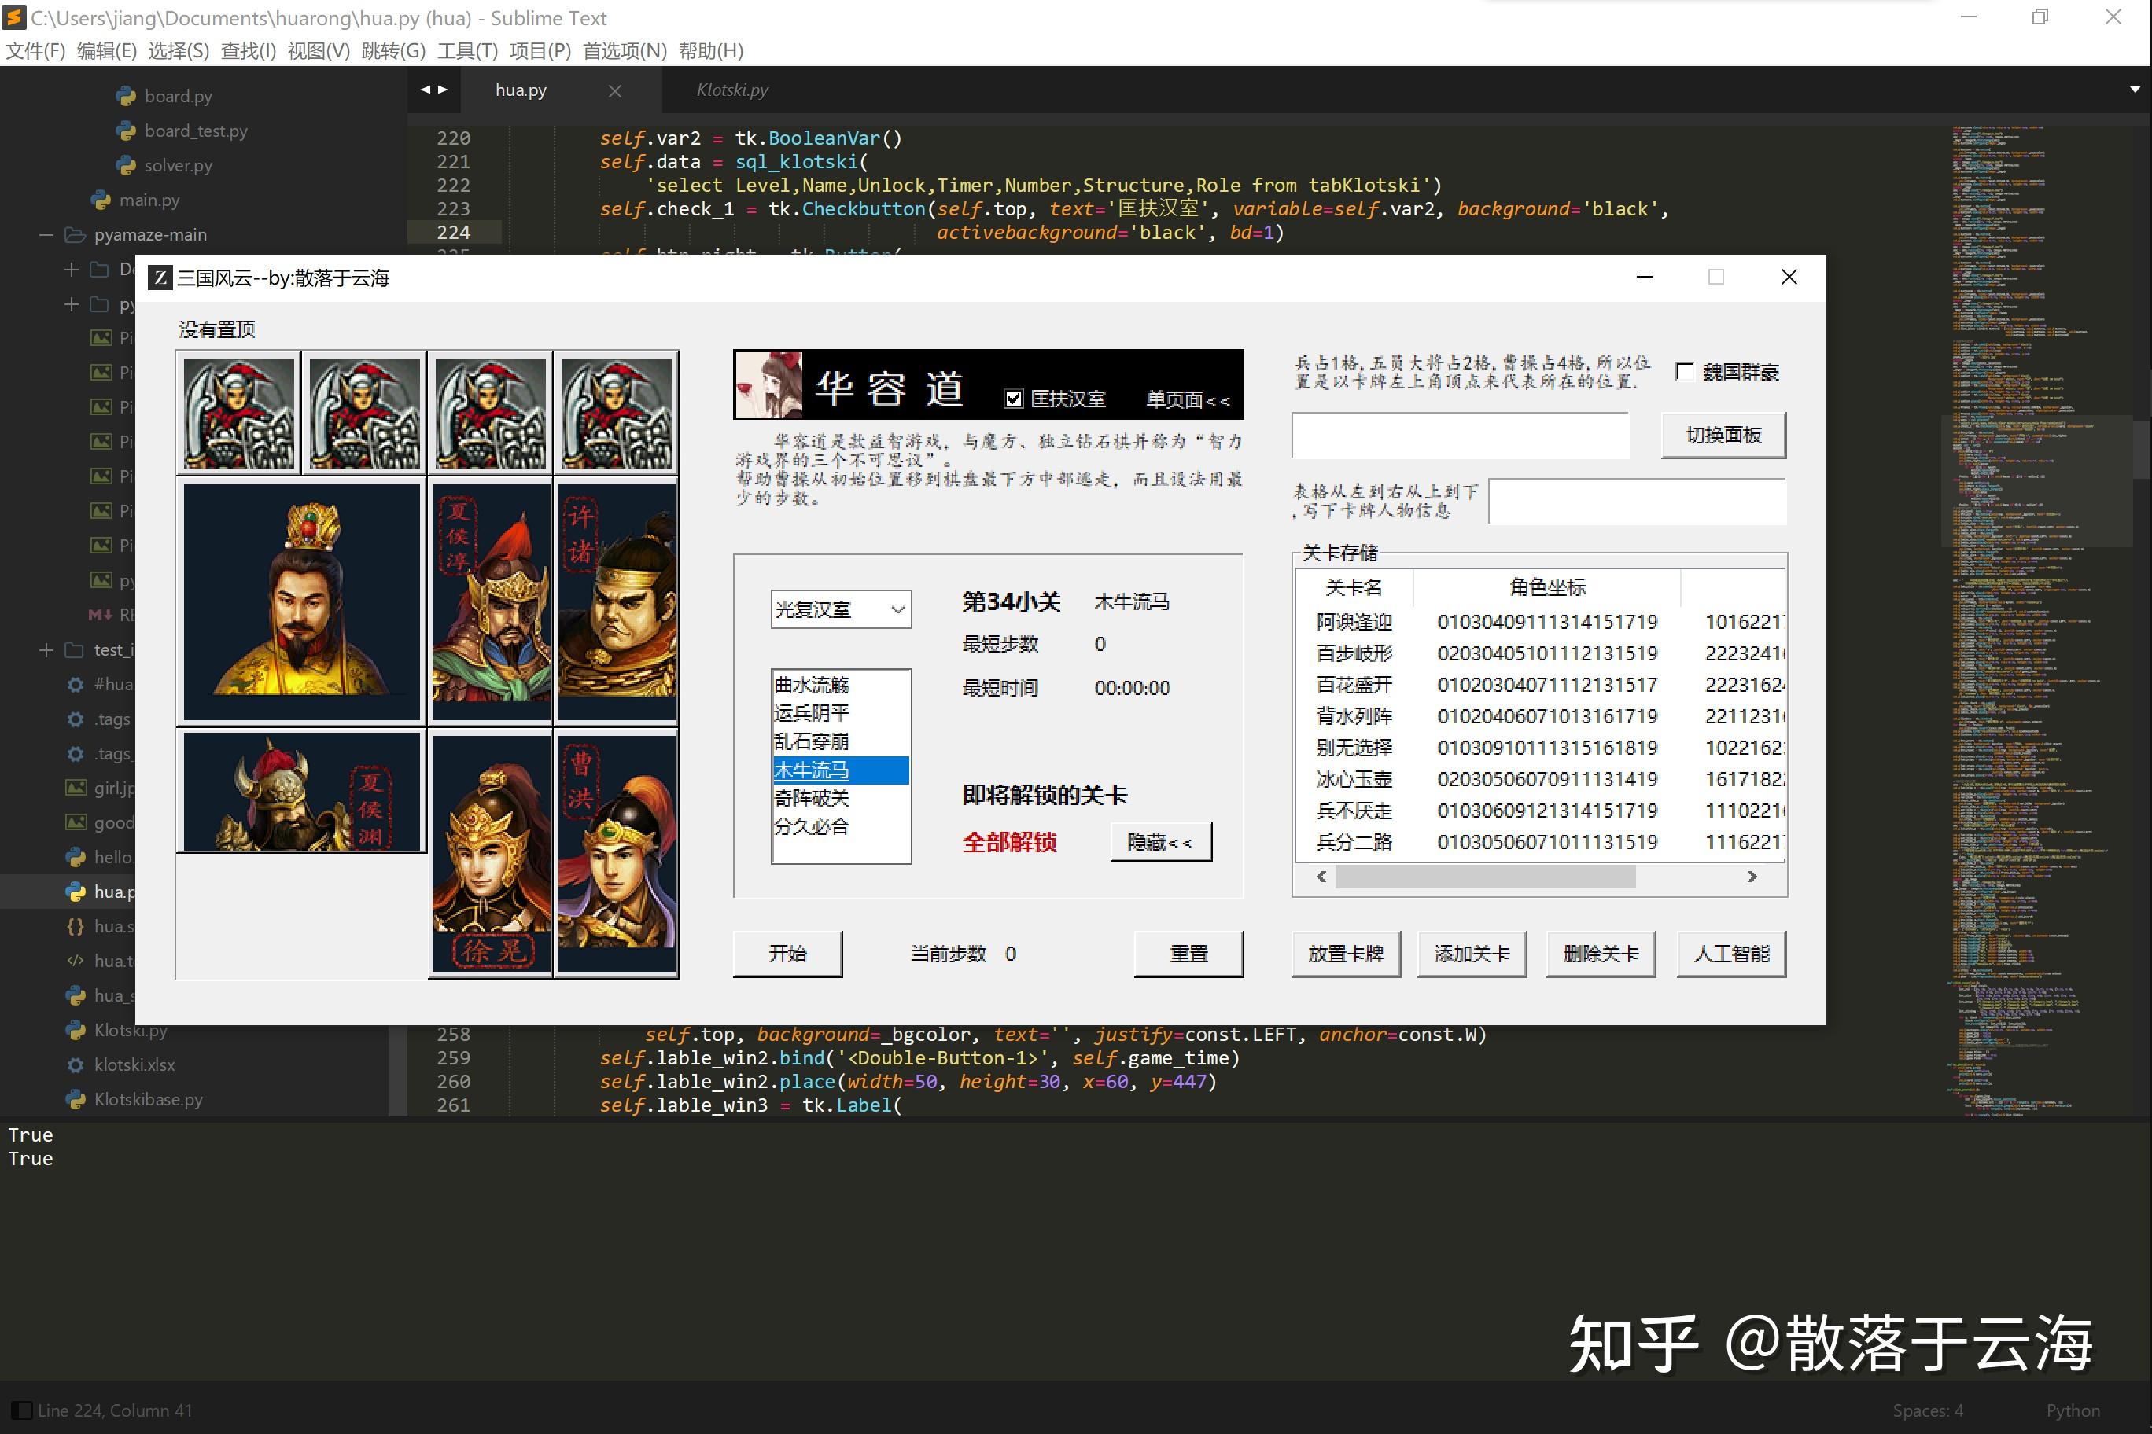Switch to the Klotski.py tab
Screen dimensions: 2152x1434
732,90
